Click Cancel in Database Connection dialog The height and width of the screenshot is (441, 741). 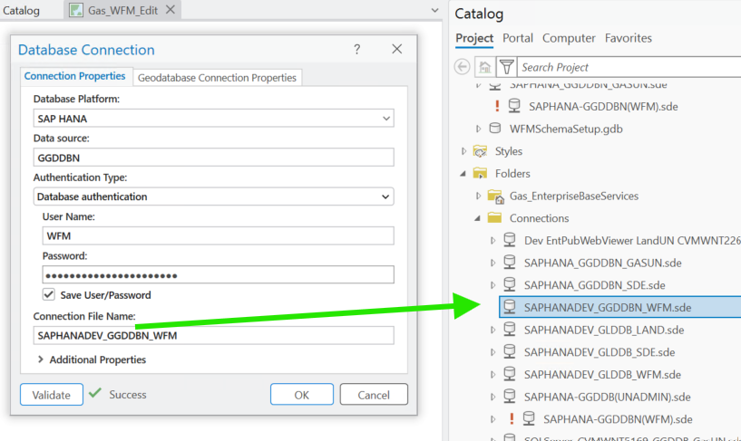pyautogui.click(x=374, y=394)
